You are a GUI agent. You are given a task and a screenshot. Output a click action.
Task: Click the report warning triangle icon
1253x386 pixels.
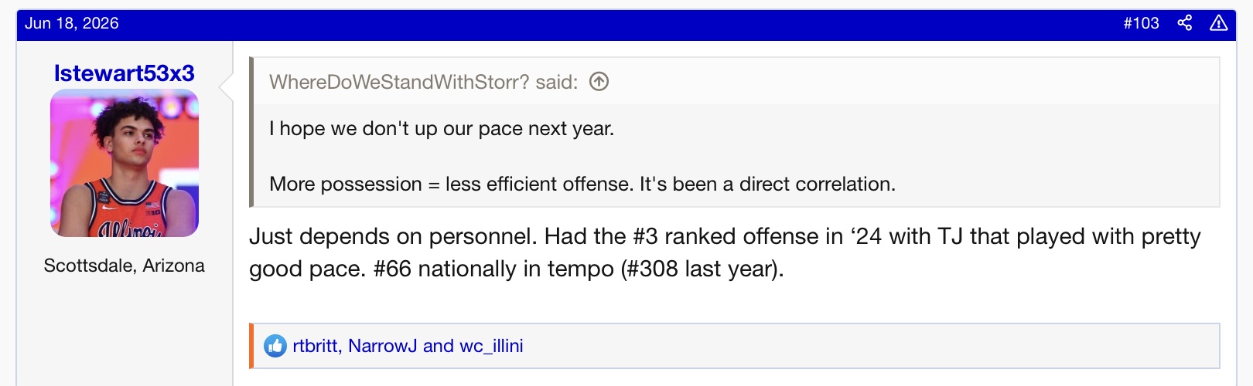[1219, 23]
